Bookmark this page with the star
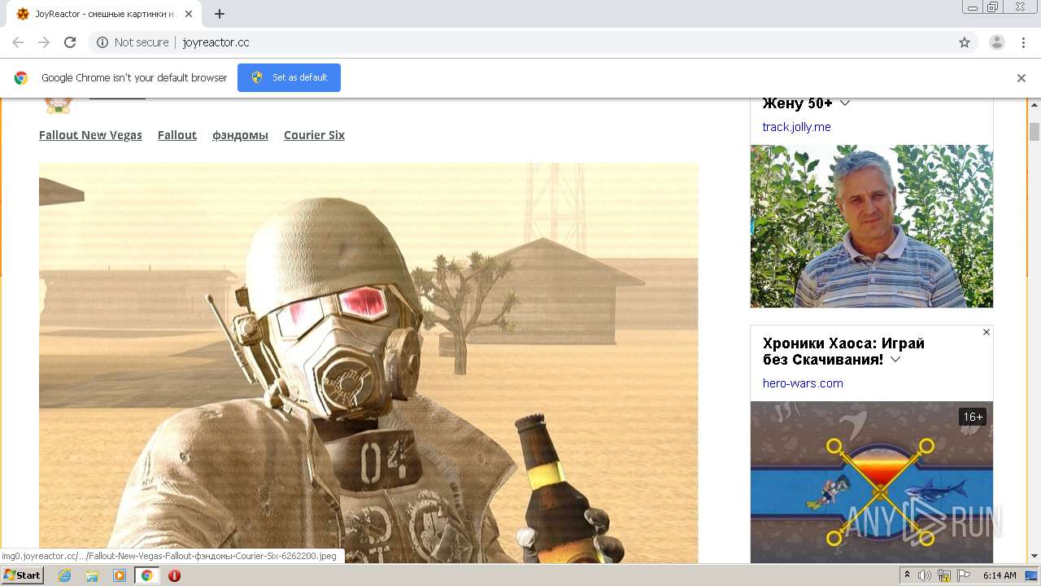The width and height of the screenshot is (1041, 586). tap(965, 42)
